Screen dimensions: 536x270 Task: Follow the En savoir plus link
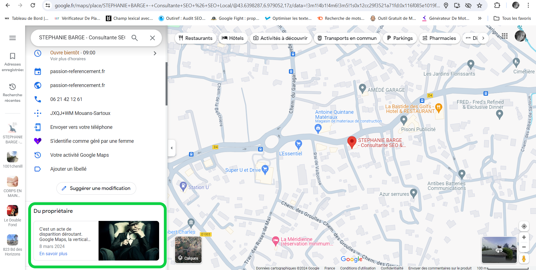pyautogui.click(x=53, y=254)
